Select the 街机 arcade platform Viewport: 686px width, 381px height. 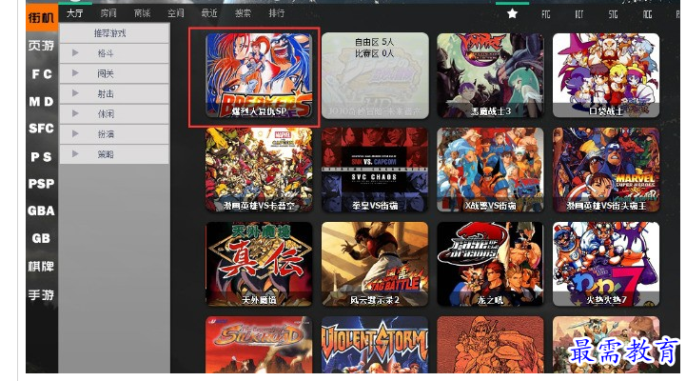pyautogui.click(x=42, y=17)
